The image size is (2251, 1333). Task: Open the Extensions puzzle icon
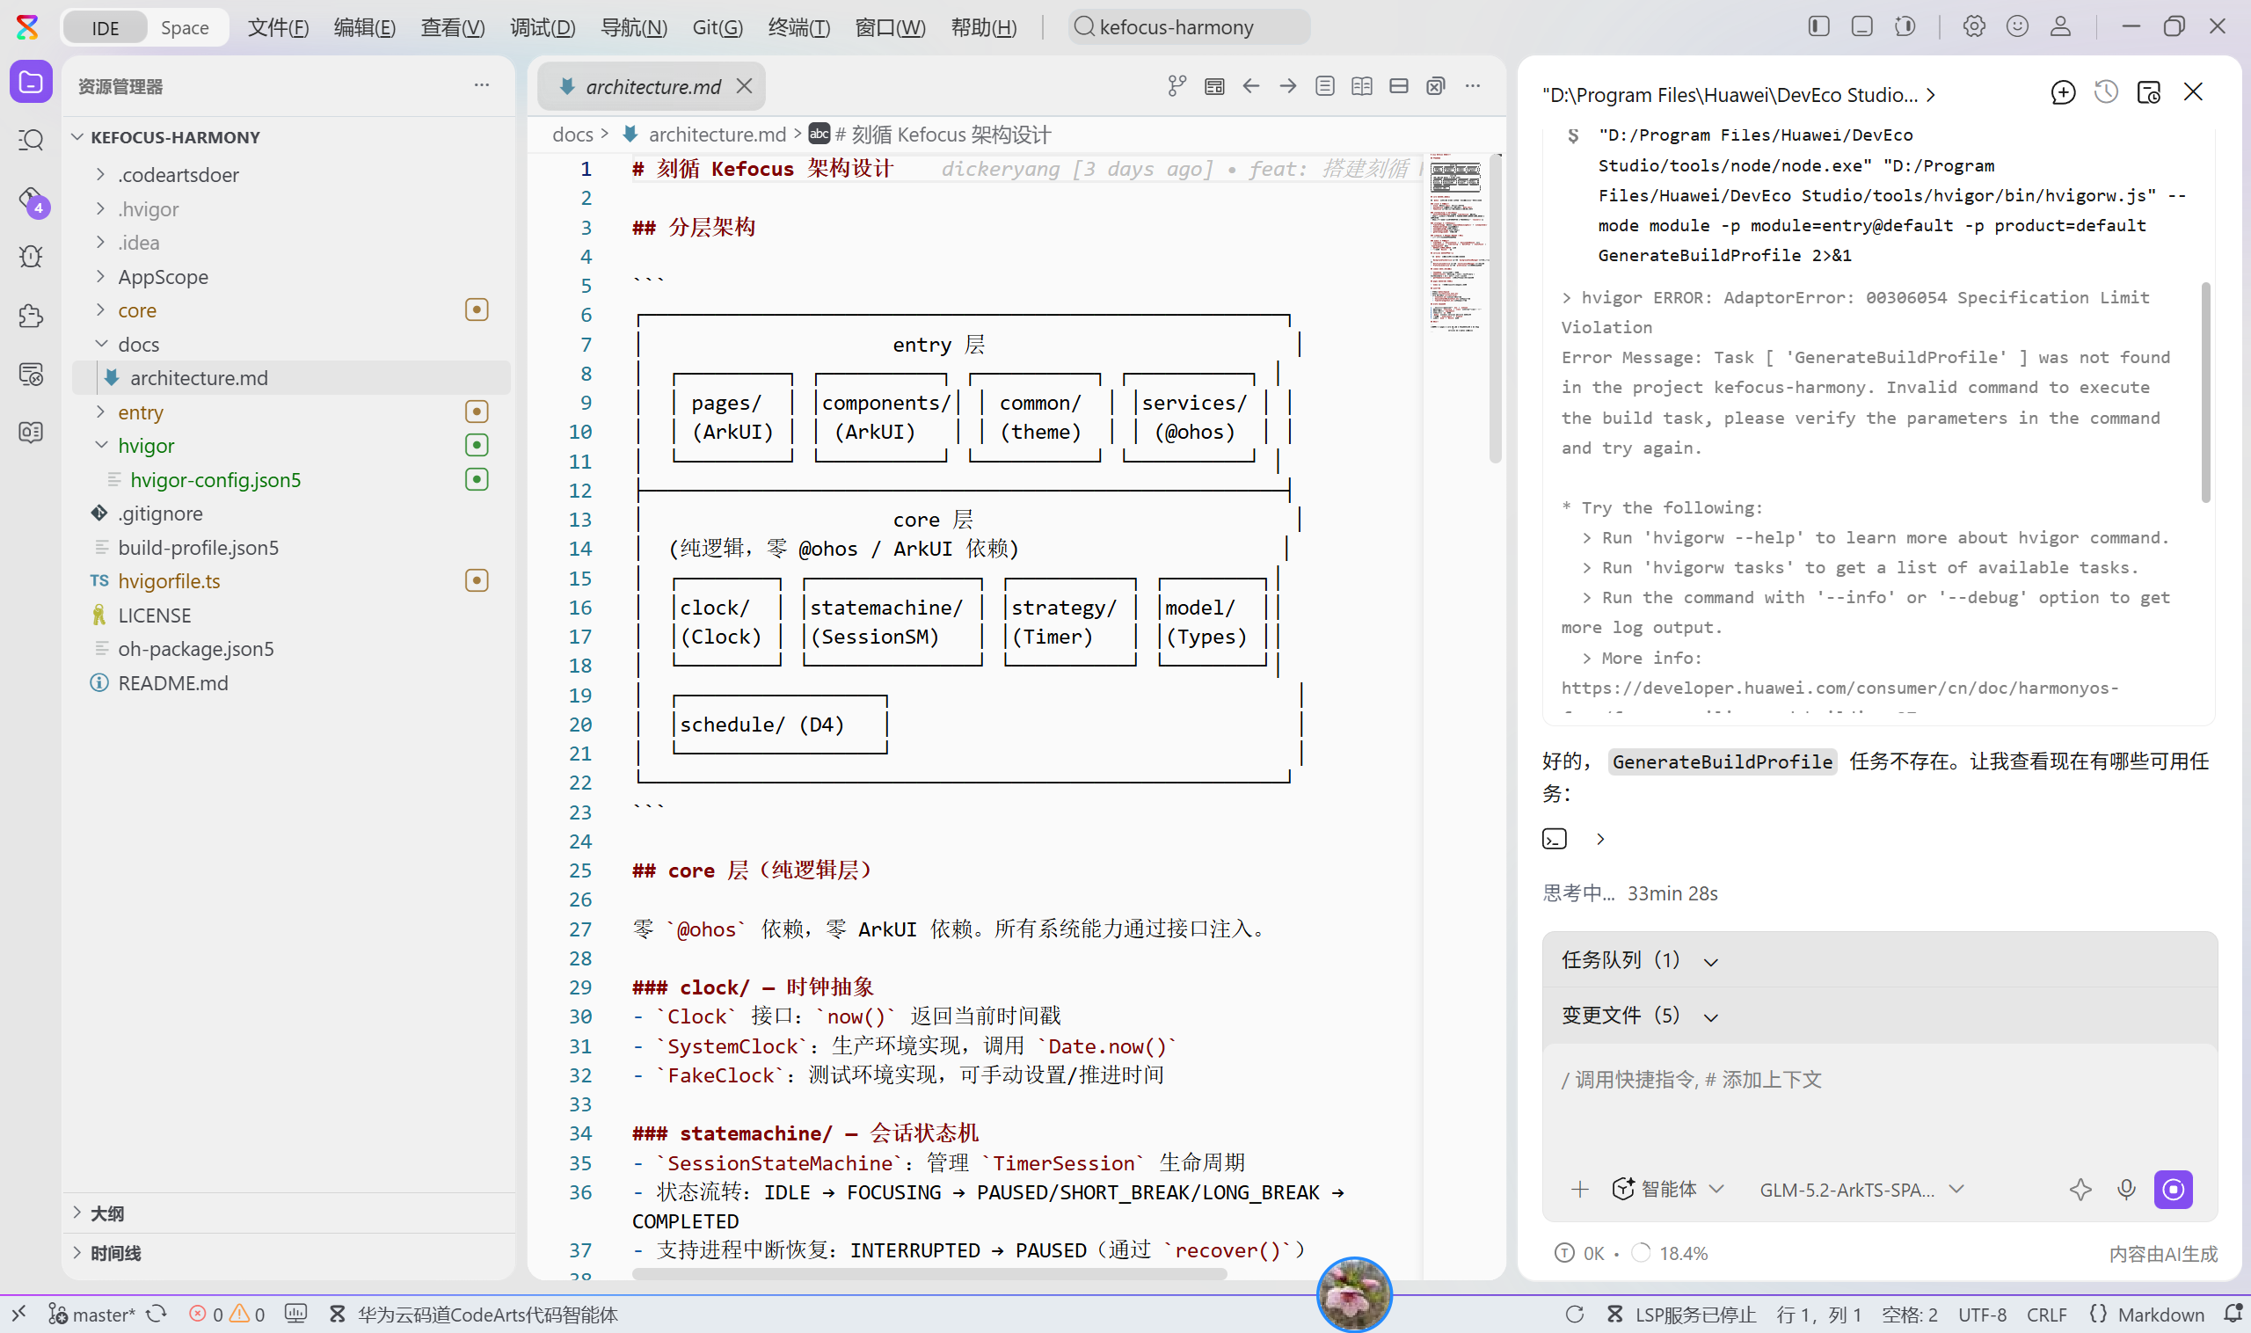pyautogui.click(x=31, y=316)
